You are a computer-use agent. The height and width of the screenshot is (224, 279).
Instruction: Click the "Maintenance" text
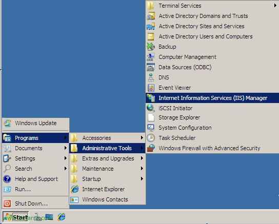pyautogui.click(x=98, y=169)
